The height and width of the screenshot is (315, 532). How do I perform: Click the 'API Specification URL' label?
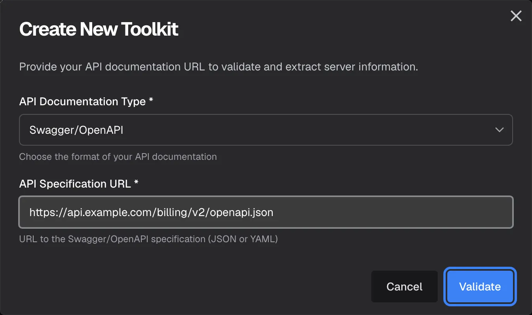pyautogui.click(x=79, y=184)
